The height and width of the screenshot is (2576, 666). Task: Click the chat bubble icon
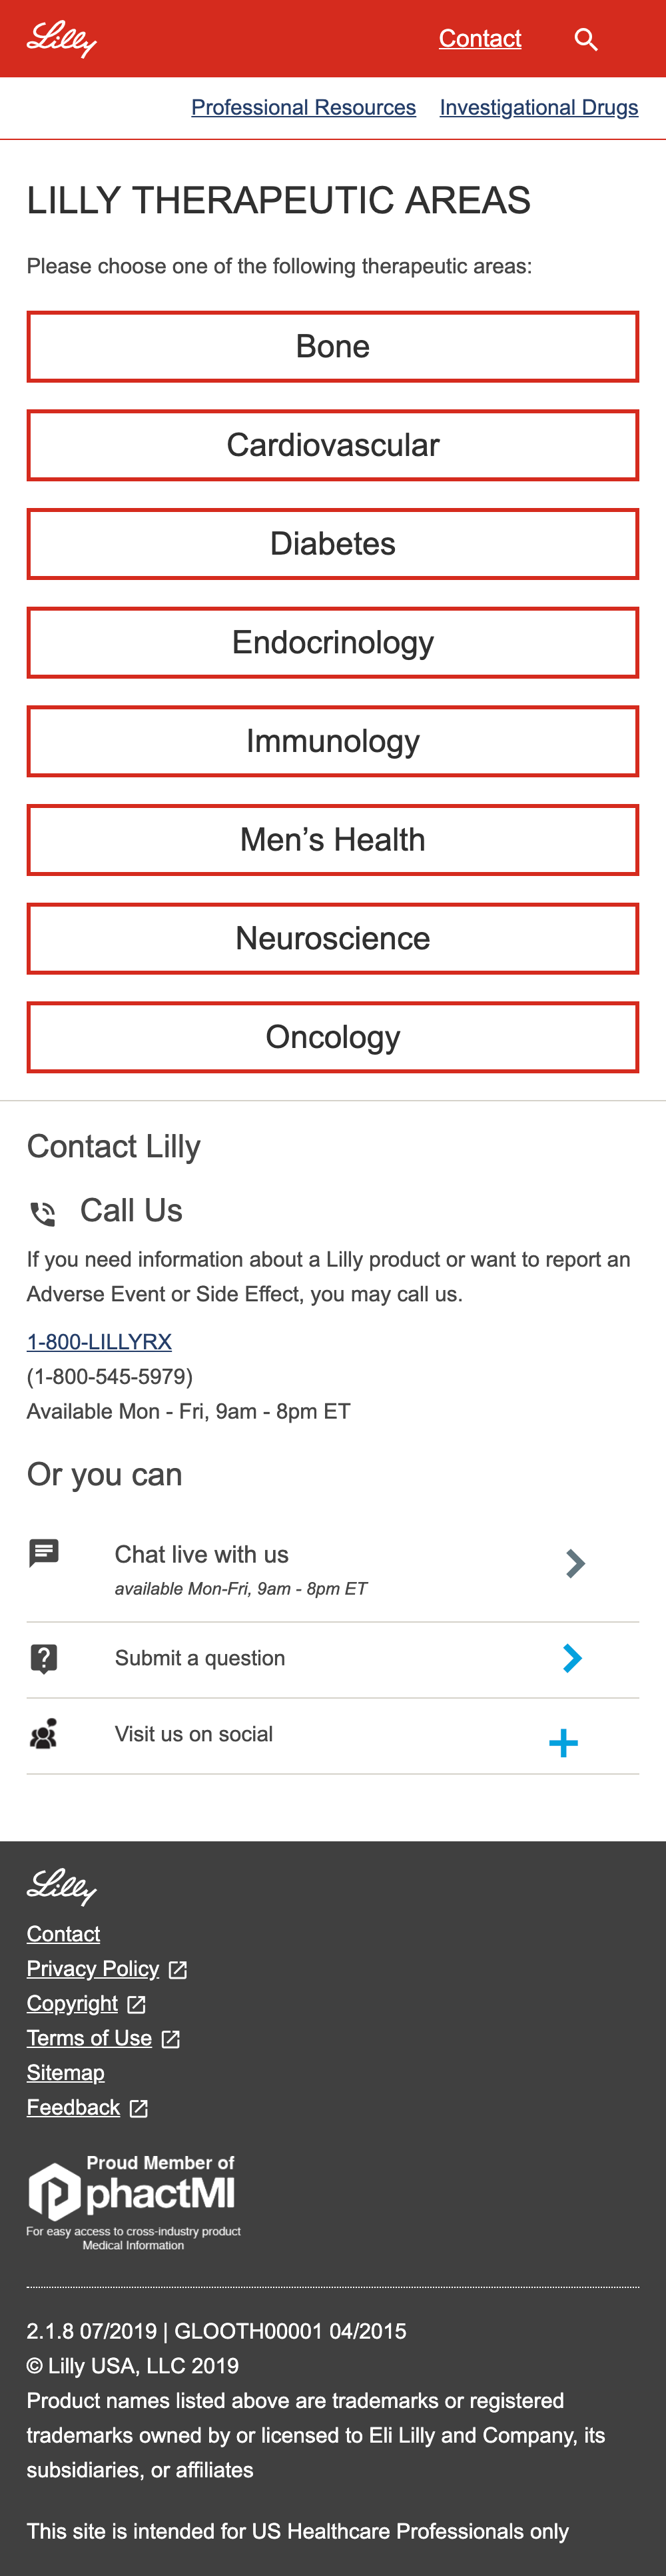pyautogui.click(x=44, y=1553)
